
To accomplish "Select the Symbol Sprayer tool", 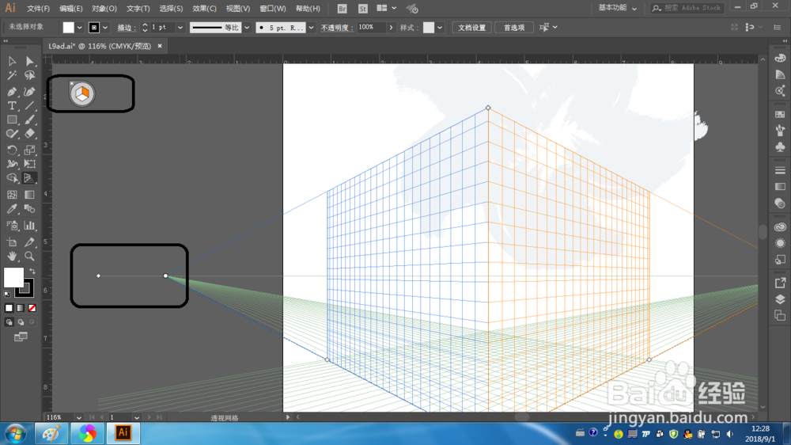I will 12,226.
